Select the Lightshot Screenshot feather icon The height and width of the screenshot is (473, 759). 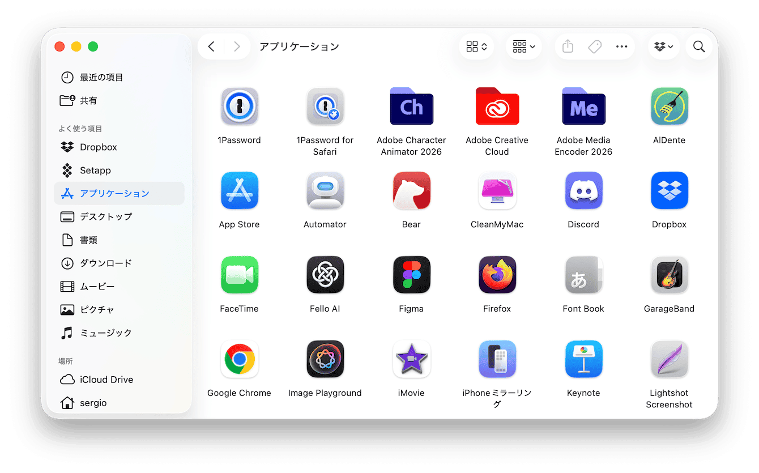[669, 359]
